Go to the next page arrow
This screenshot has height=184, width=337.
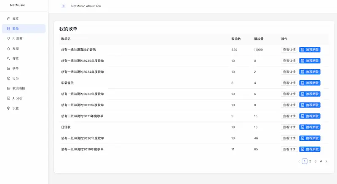coord(326,161)
